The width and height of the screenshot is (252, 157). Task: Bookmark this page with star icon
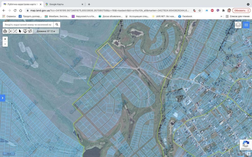200,10
